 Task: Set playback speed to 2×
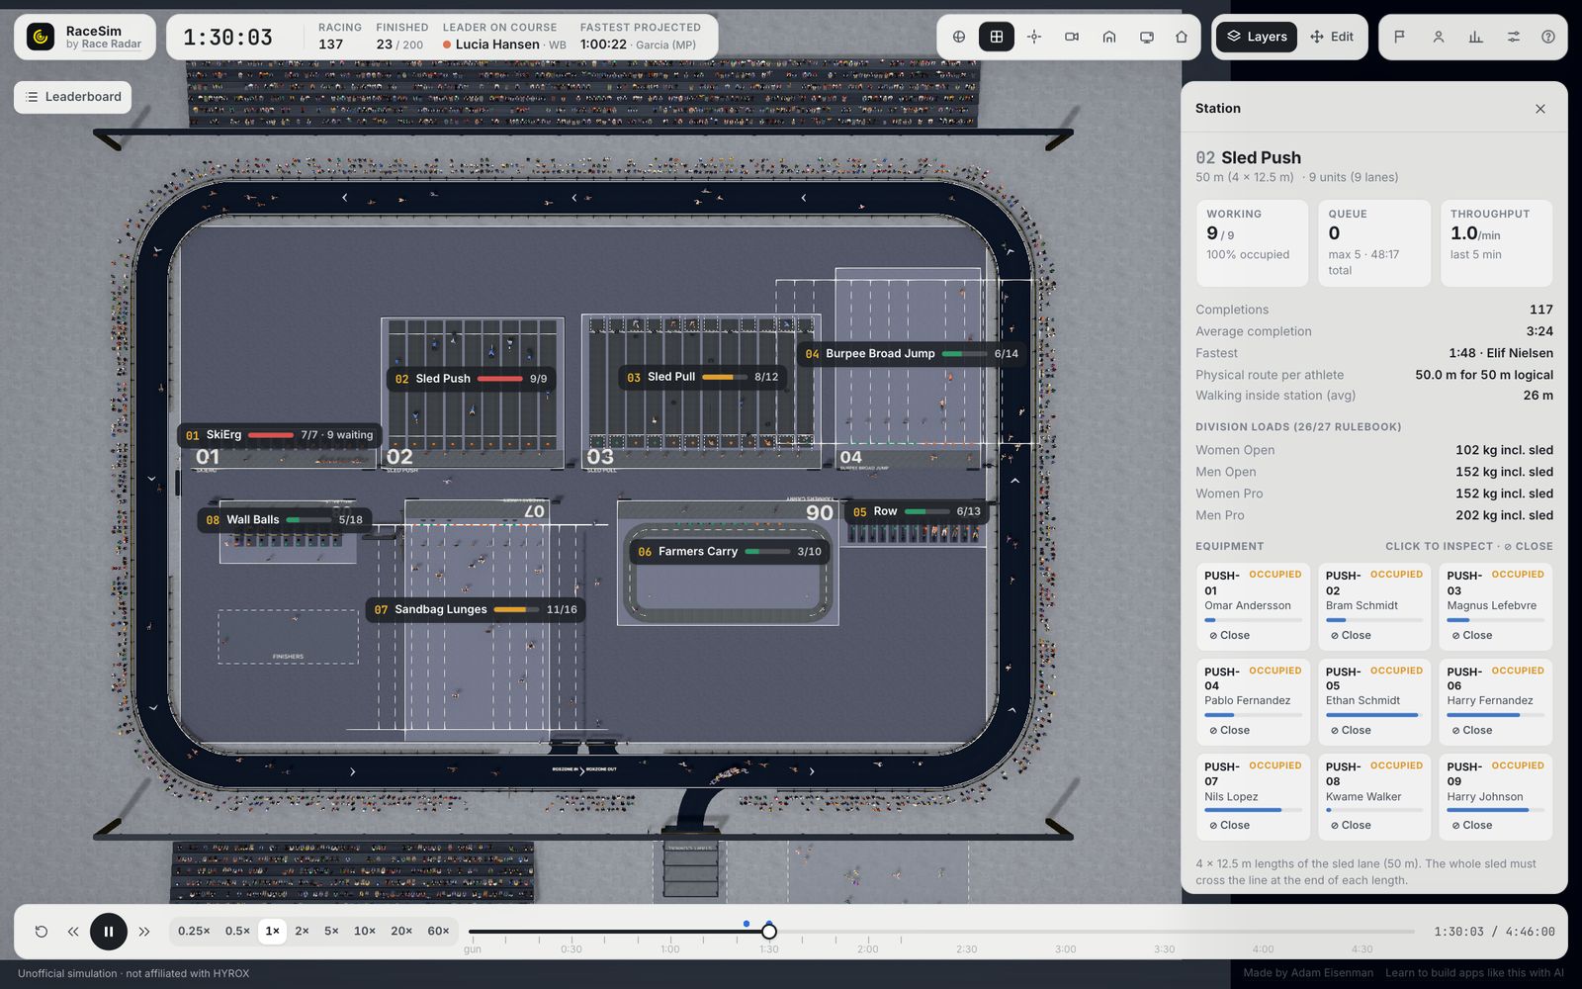click(302, 932)
